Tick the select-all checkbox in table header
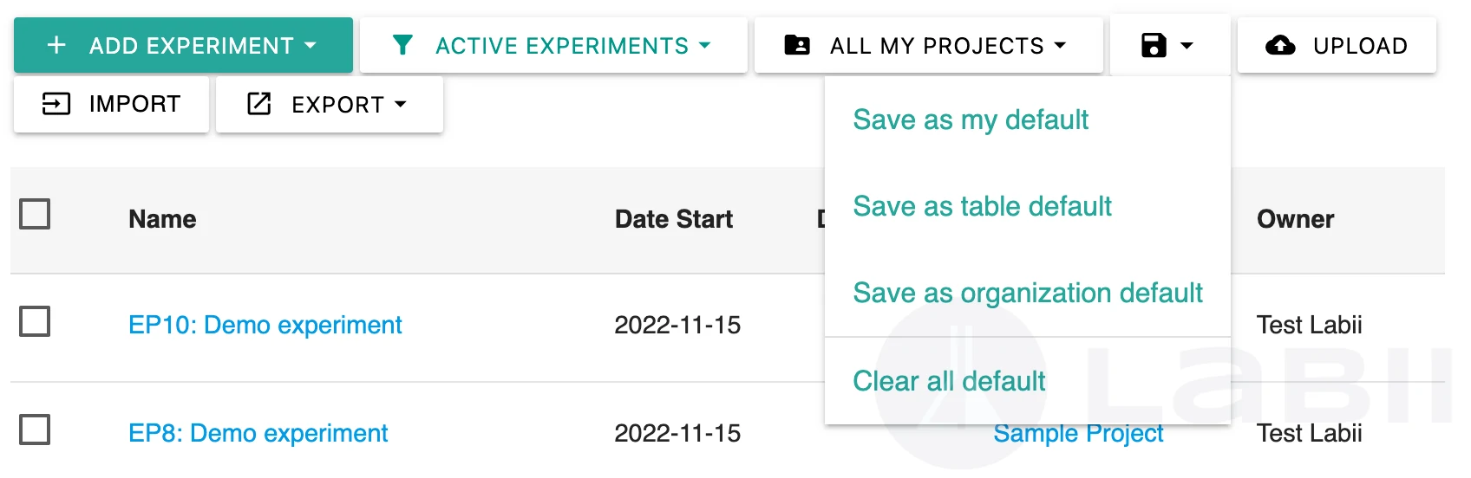 35,214
